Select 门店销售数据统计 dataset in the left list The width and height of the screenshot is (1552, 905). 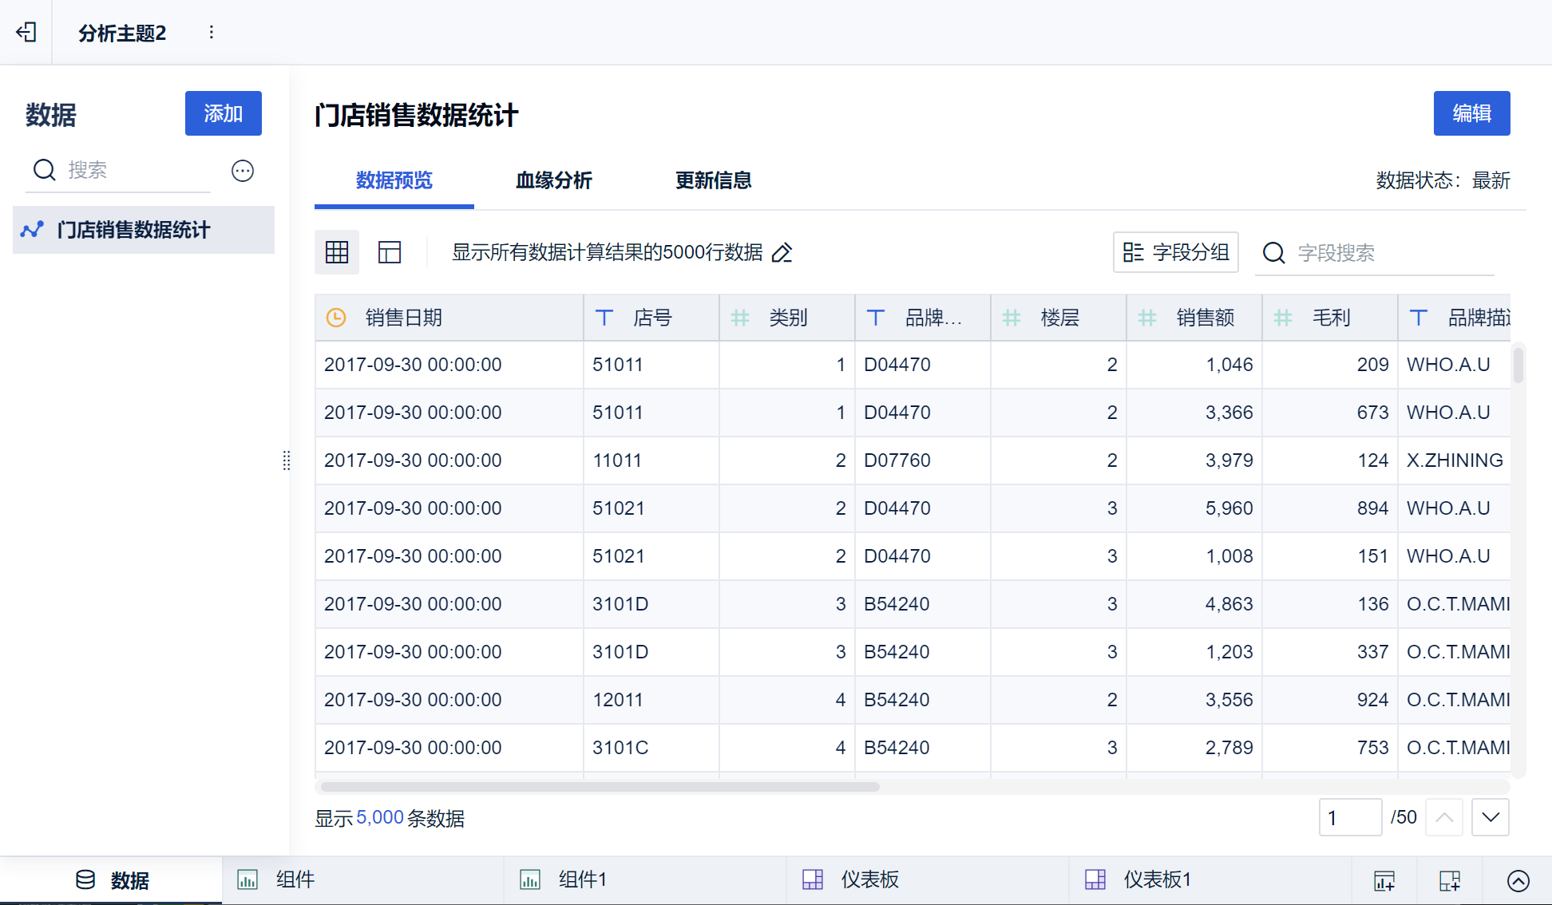[x=134, y=230]
